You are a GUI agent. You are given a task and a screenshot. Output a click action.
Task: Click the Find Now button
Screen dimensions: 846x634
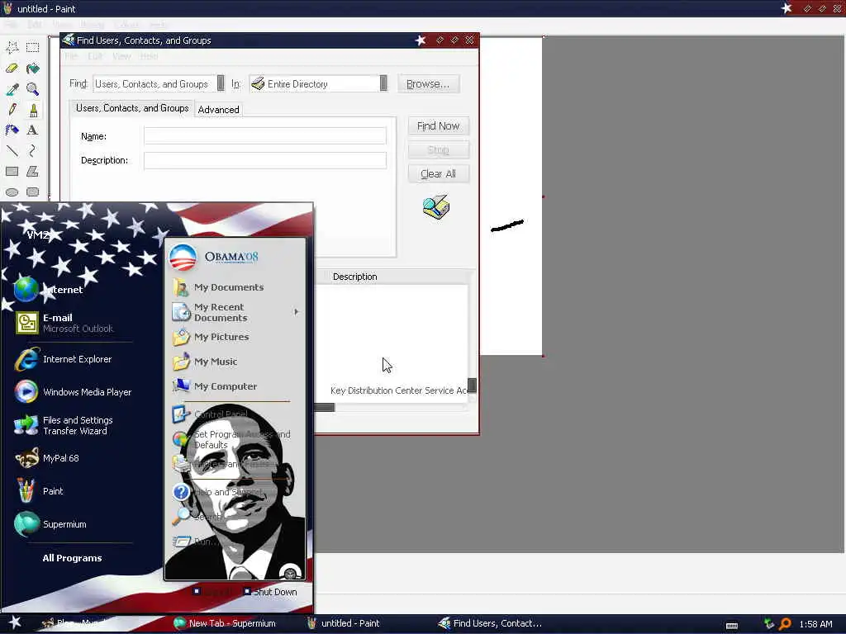(x=438, y=126)
